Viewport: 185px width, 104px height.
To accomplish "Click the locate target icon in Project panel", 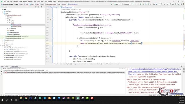I will [x=36, y=7].
